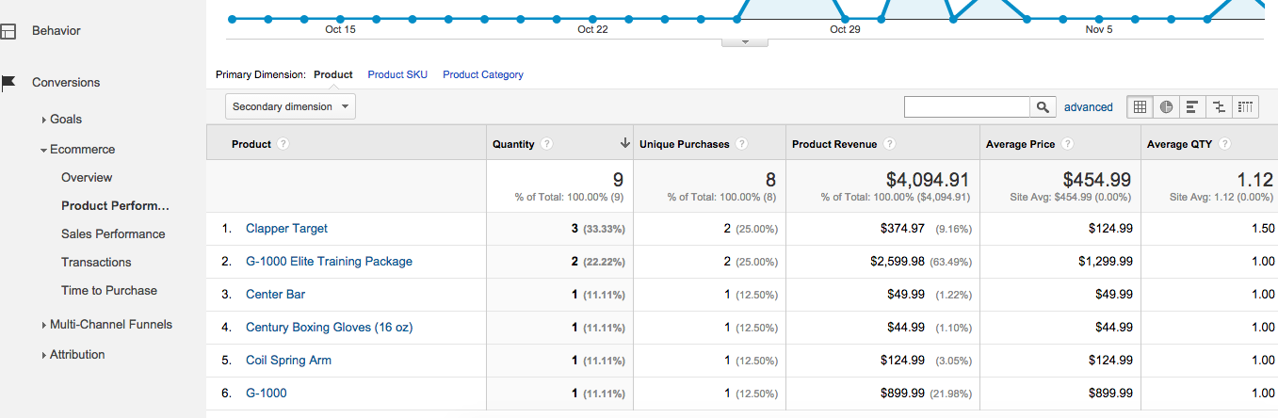The height and width of the screenshot is (418, 1278).
Task: Switch to pie chart percentage view
Action: click(1166, 107)
